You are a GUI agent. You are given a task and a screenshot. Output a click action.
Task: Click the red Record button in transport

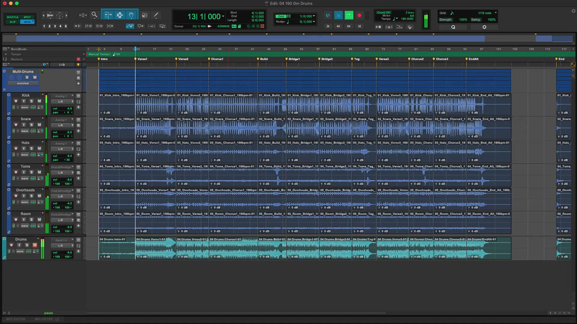click(359, 15)
